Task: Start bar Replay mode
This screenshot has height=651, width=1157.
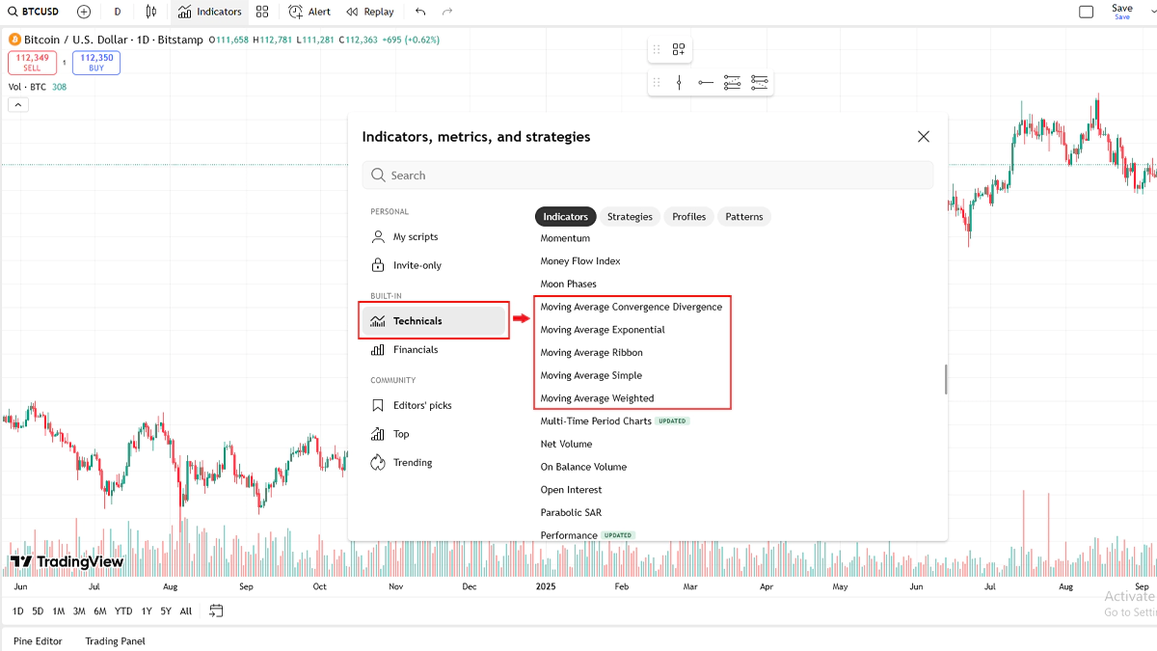Action: tap(369, 12)
